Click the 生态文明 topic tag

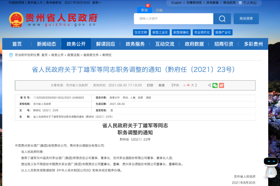[141, 32]
